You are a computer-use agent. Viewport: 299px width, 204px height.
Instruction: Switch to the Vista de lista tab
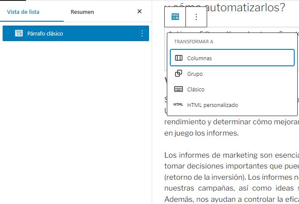(23, 12)
